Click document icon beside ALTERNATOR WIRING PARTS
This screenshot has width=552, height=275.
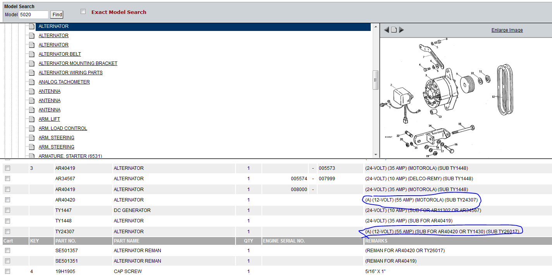pos(32,73)
